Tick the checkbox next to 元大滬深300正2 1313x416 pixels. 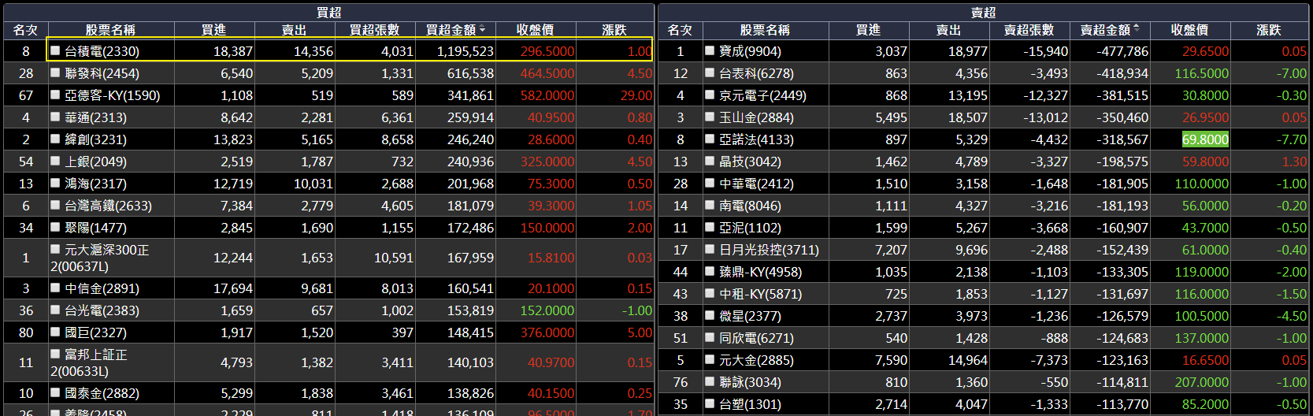[x=55, y=249]
